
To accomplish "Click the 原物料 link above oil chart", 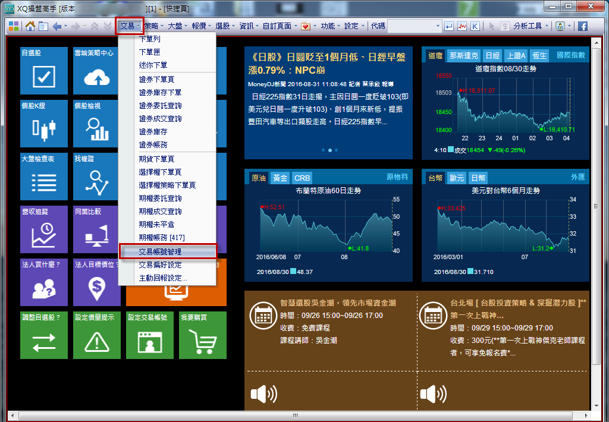I will pyautogui.click(x=397, y=177).
